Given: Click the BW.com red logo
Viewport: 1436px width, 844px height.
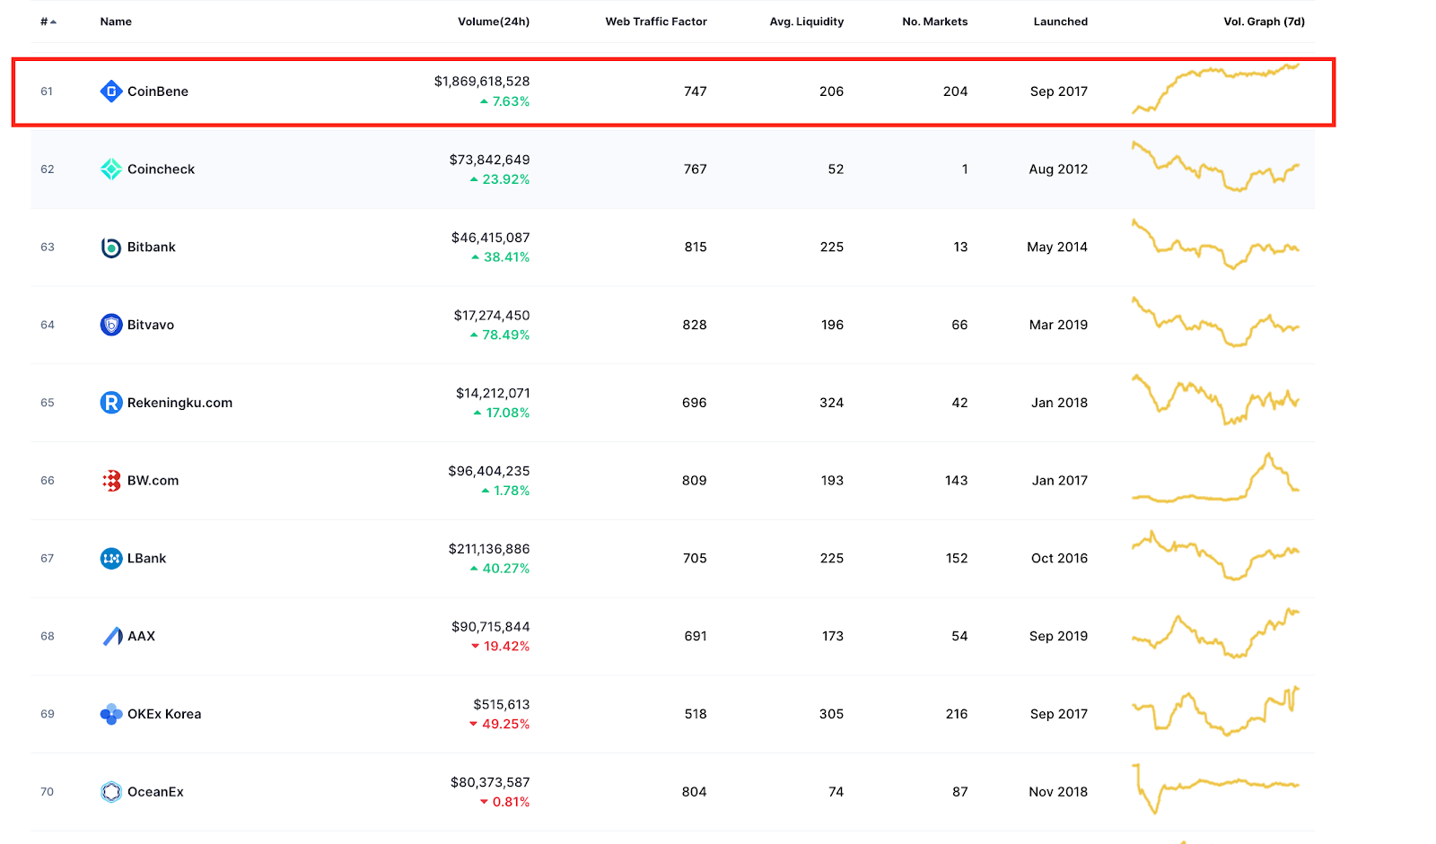Looking at the screenshot, I should click(111, 481).
